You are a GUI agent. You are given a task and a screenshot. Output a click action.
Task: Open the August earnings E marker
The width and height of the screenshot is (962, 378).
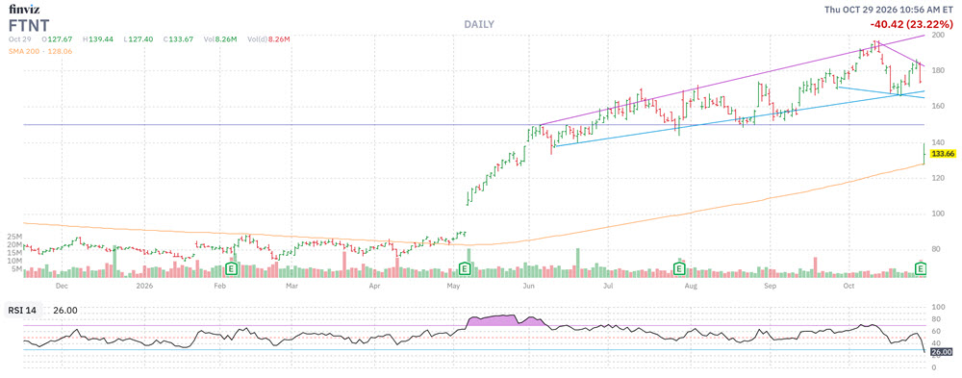679,268
